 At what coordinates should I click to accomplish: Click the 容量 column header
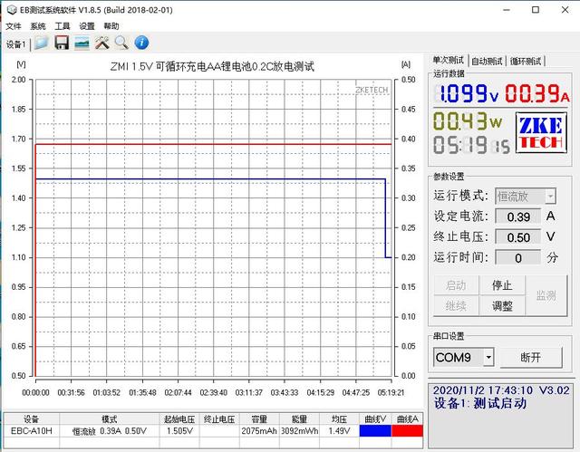tap(259, 419)
